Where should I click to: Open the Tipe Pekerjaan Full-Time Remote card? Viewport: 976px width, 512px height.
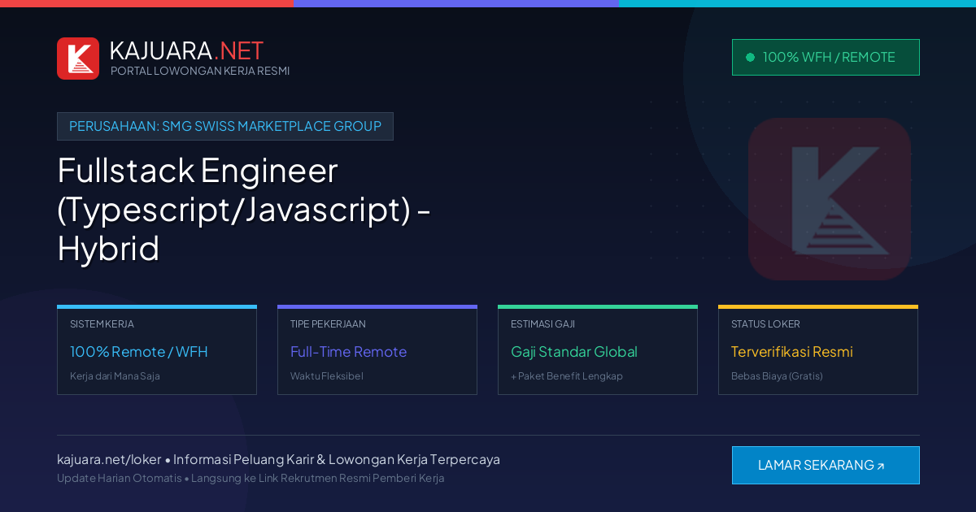click(x=377, y=350)
